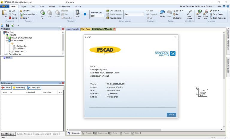Viewport: 230px width, 139px height.
Task: Open the Project ribbon tab
Action: (x=23, y=7)
